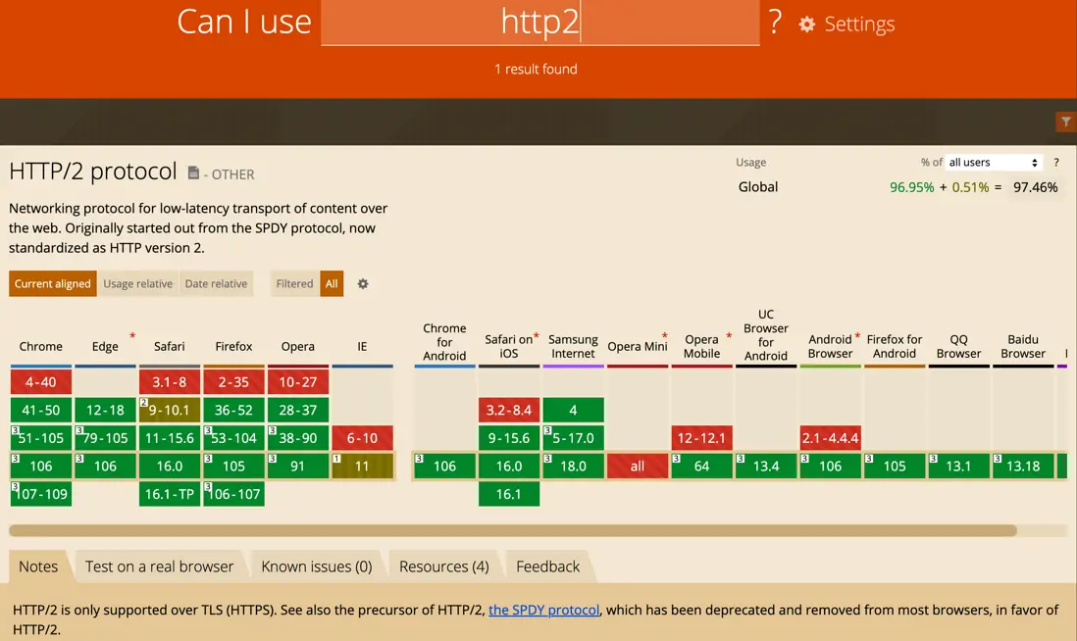
Task: Click the Chrome 107-109 cell
Action: (41, 494)
